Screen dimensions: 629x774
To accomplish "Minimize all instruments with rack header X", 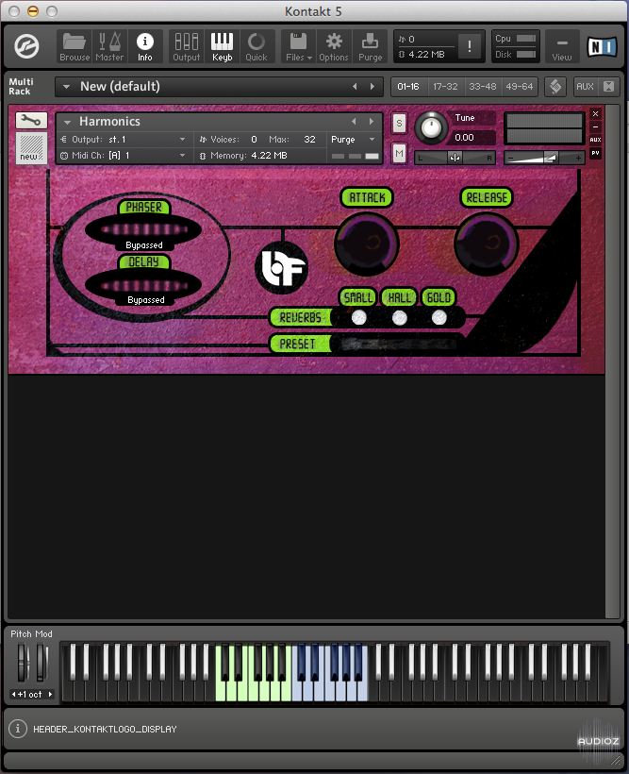I will 609,87.
